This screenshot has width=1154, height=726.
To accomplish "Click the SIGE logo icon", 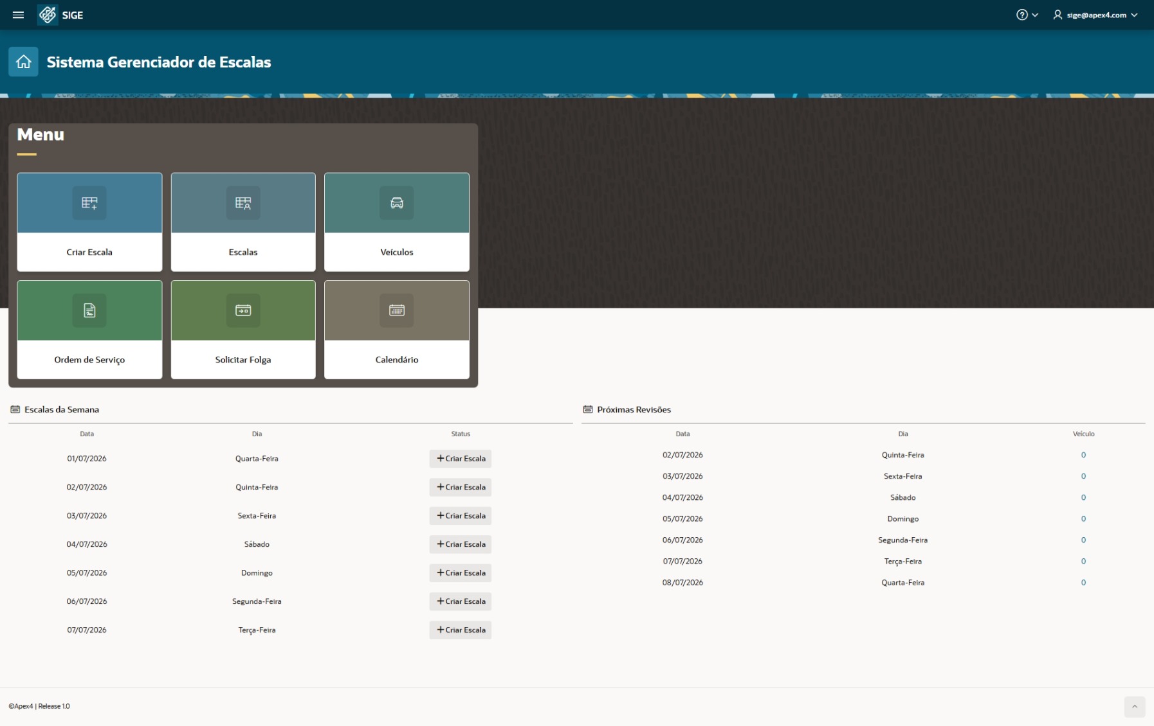I will point(48,15).
